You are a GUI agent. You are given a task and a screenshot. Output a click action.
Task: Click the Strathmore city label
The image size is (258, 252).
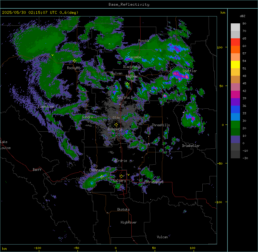[x=154, y=182]
